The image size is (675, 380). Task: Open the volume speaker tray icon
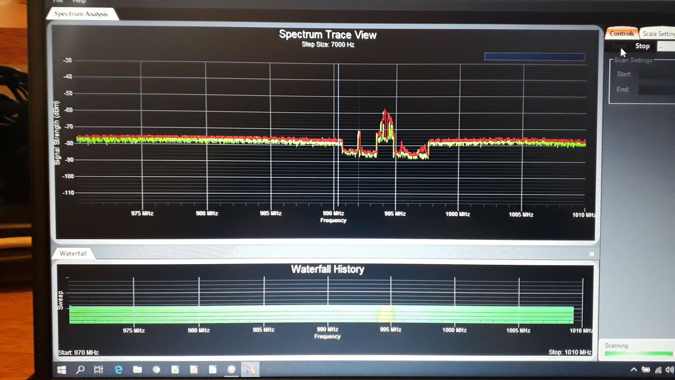[x=669, y=370]
